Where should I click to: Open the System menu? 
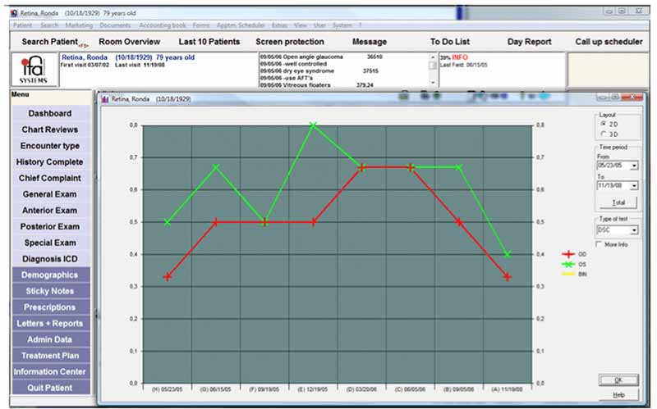(342, 25)
